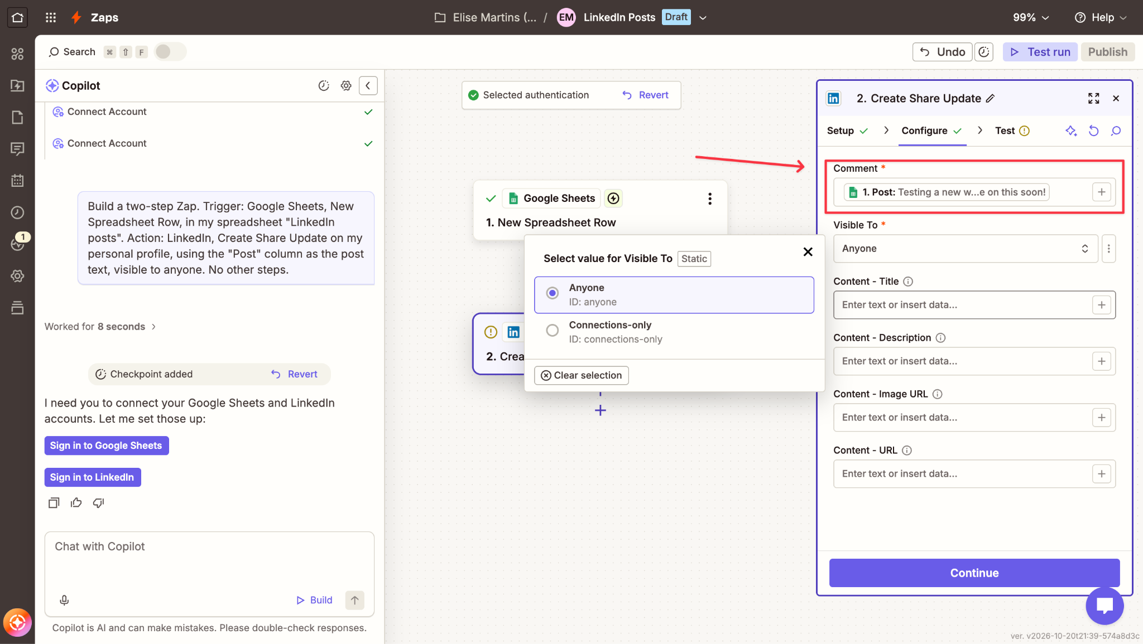
Task: Insert data via plus in Content - URL field
Action: coord(1102,474)
